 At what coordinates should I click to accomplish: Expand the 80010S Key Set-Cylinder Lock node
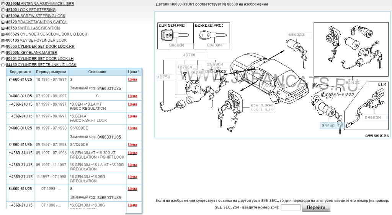pyautogui.click(x=3, y=40)
